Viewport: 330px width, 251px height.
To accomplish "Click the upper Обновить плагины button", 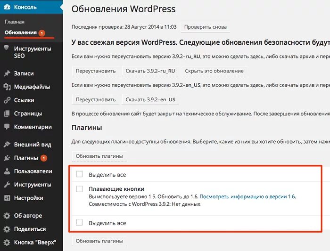I will pos(99,156).
